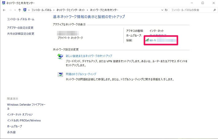Click the new connection setup icon
Image resolution: width=218 pixels, height=139 pixels.
(60, 56)
